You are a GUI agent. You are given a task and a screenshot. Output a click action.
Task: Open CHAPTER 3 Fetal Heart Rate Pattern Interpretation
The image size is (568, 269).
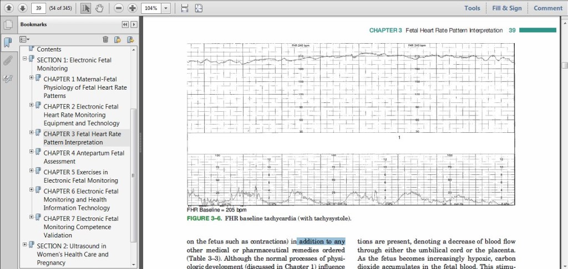82,138
